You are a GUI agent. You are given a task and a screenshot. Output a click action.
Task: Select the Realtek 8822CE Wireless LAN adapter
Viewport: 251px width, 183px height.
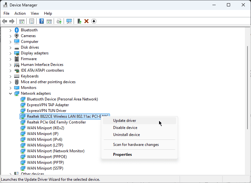point(65,116)
